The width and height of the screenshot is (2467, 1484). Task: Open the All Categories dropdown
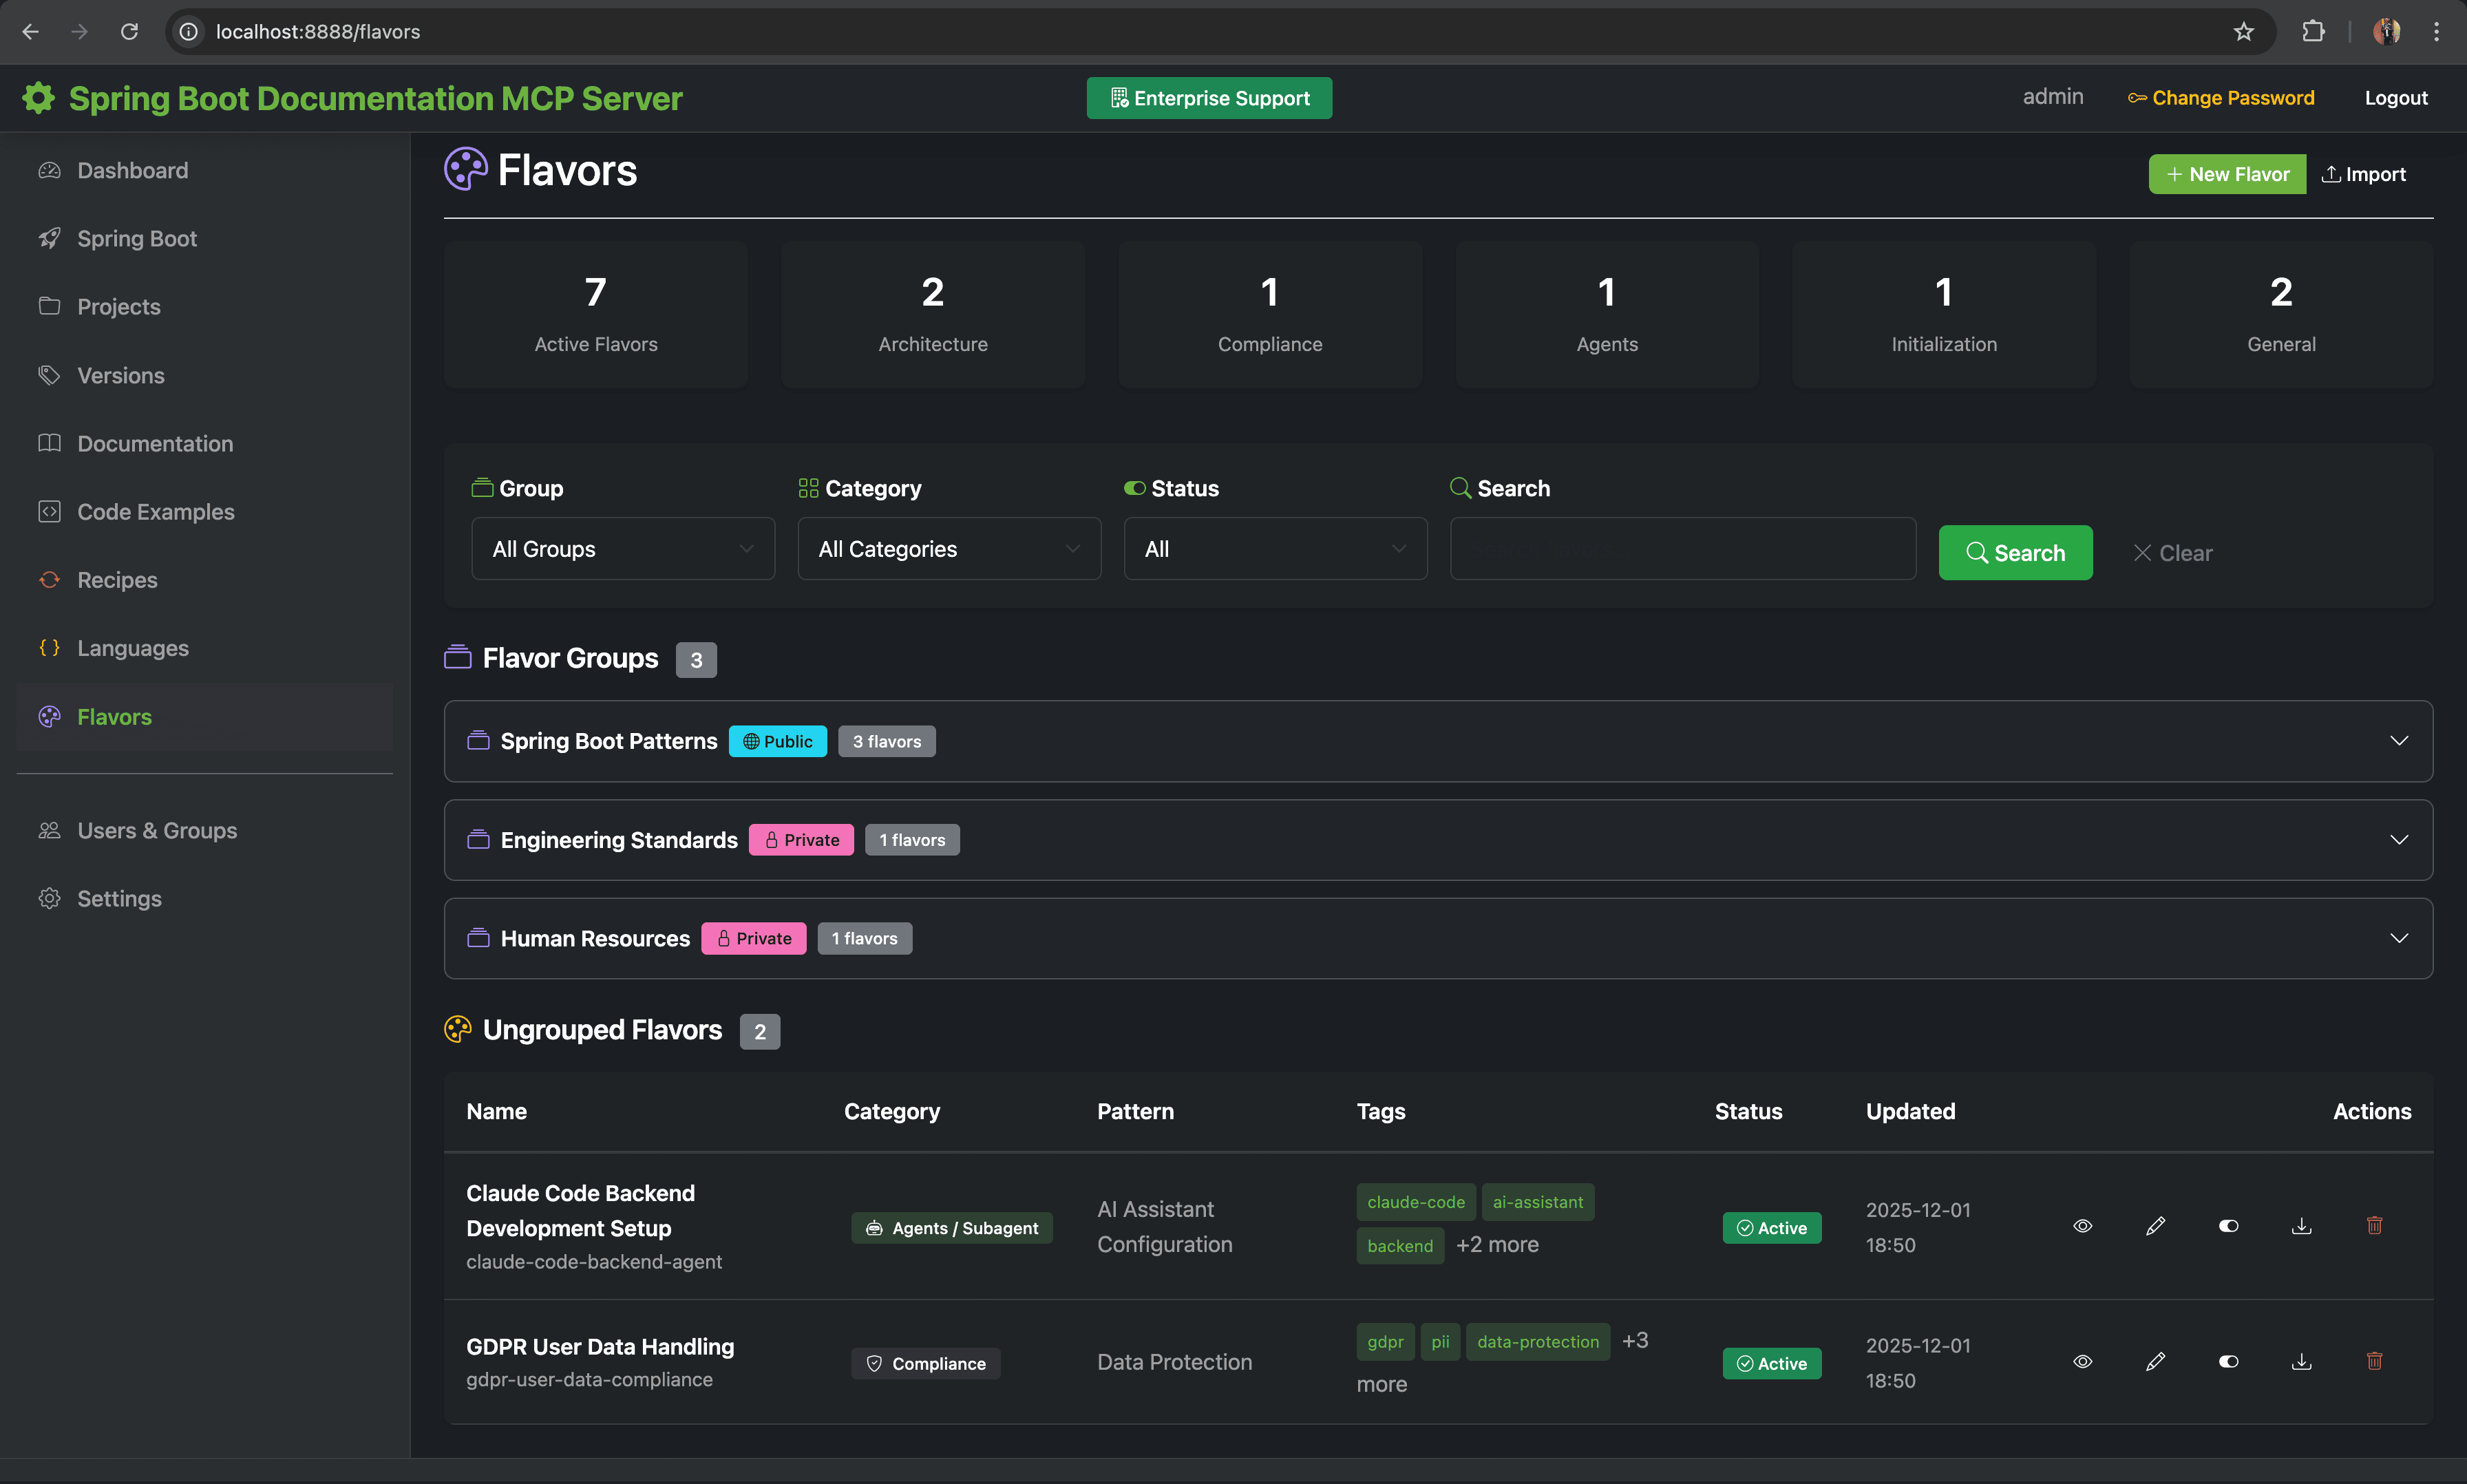948,549
